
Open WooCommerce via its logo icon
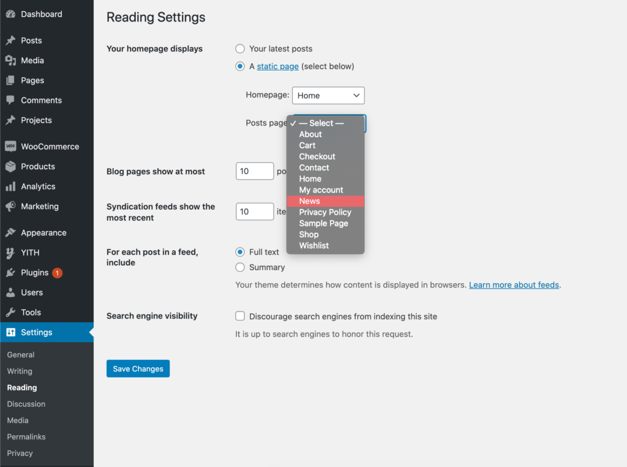10,146
